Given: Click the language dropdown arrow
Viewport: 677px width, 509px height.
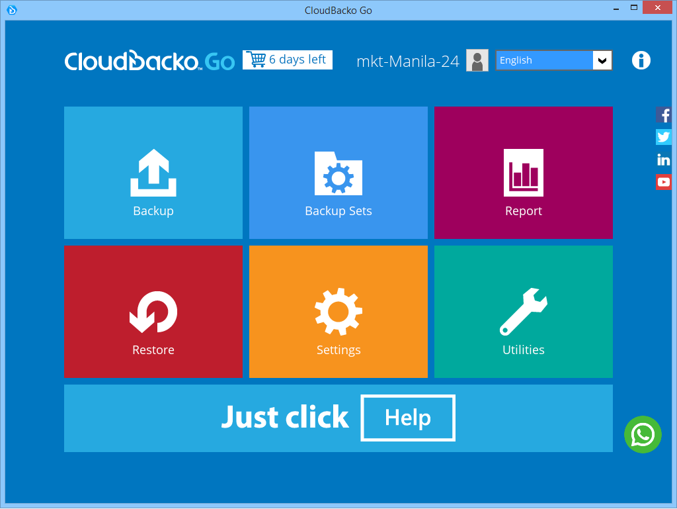Looking at the screenshot, I should coord(603,60).
